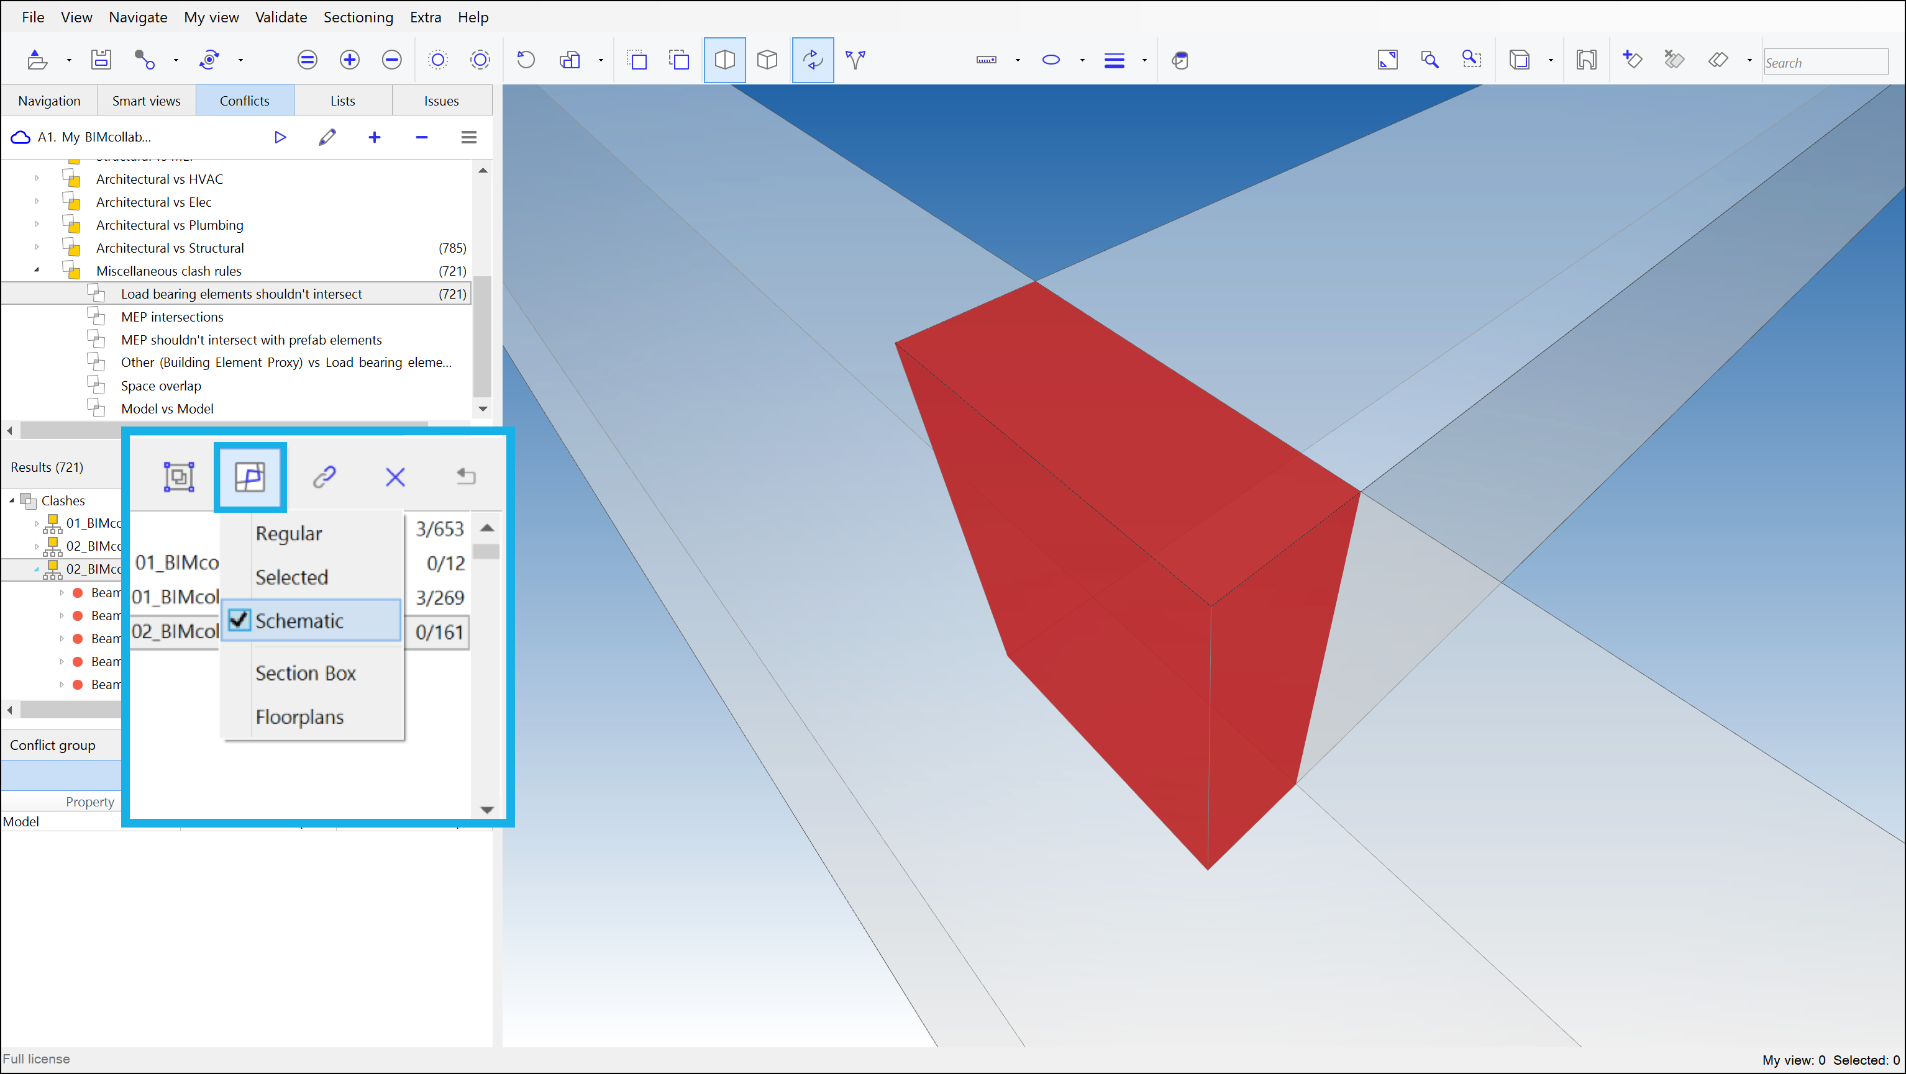
Task: Click the section box cube icon
Action: click(1519, 60)
